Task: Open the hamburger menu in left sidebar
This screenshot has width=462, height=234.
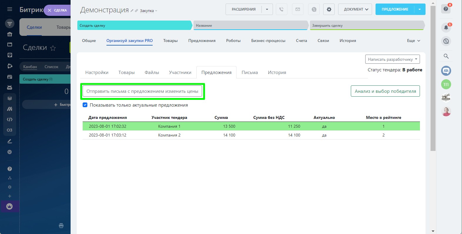Action: point(10,9)
